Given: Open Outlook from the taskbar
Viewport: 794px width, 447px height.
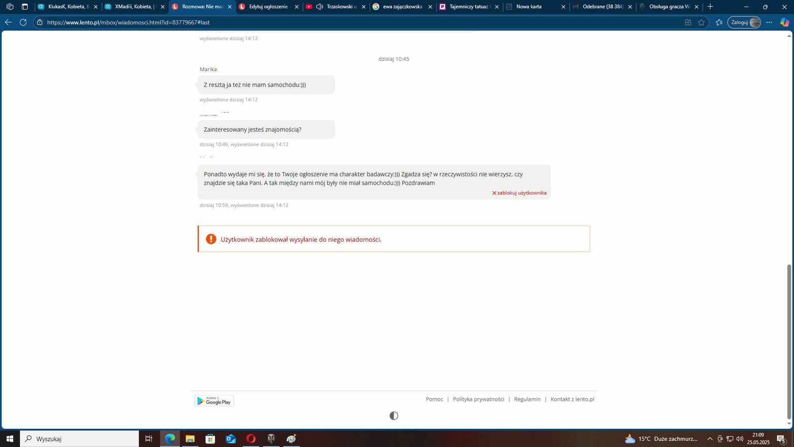Looking at the screenshot, I should click(x=230, y=438).
